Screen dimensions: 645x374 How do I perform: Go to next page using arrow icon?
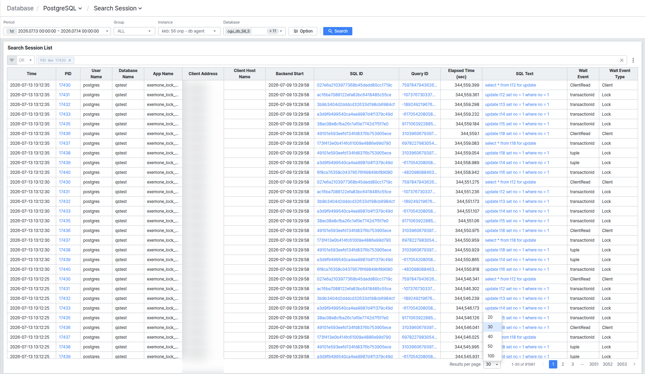click(x=634, y=364)
